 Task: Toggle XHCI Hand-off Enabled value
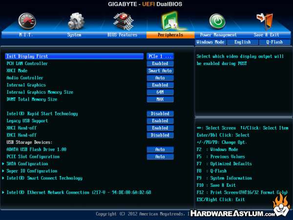160,128
